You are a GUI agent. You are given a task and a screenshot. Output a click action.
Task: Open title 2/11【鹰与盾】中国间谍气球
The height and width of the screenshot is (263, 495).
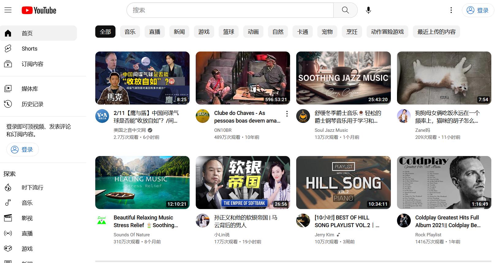[146, 117]
